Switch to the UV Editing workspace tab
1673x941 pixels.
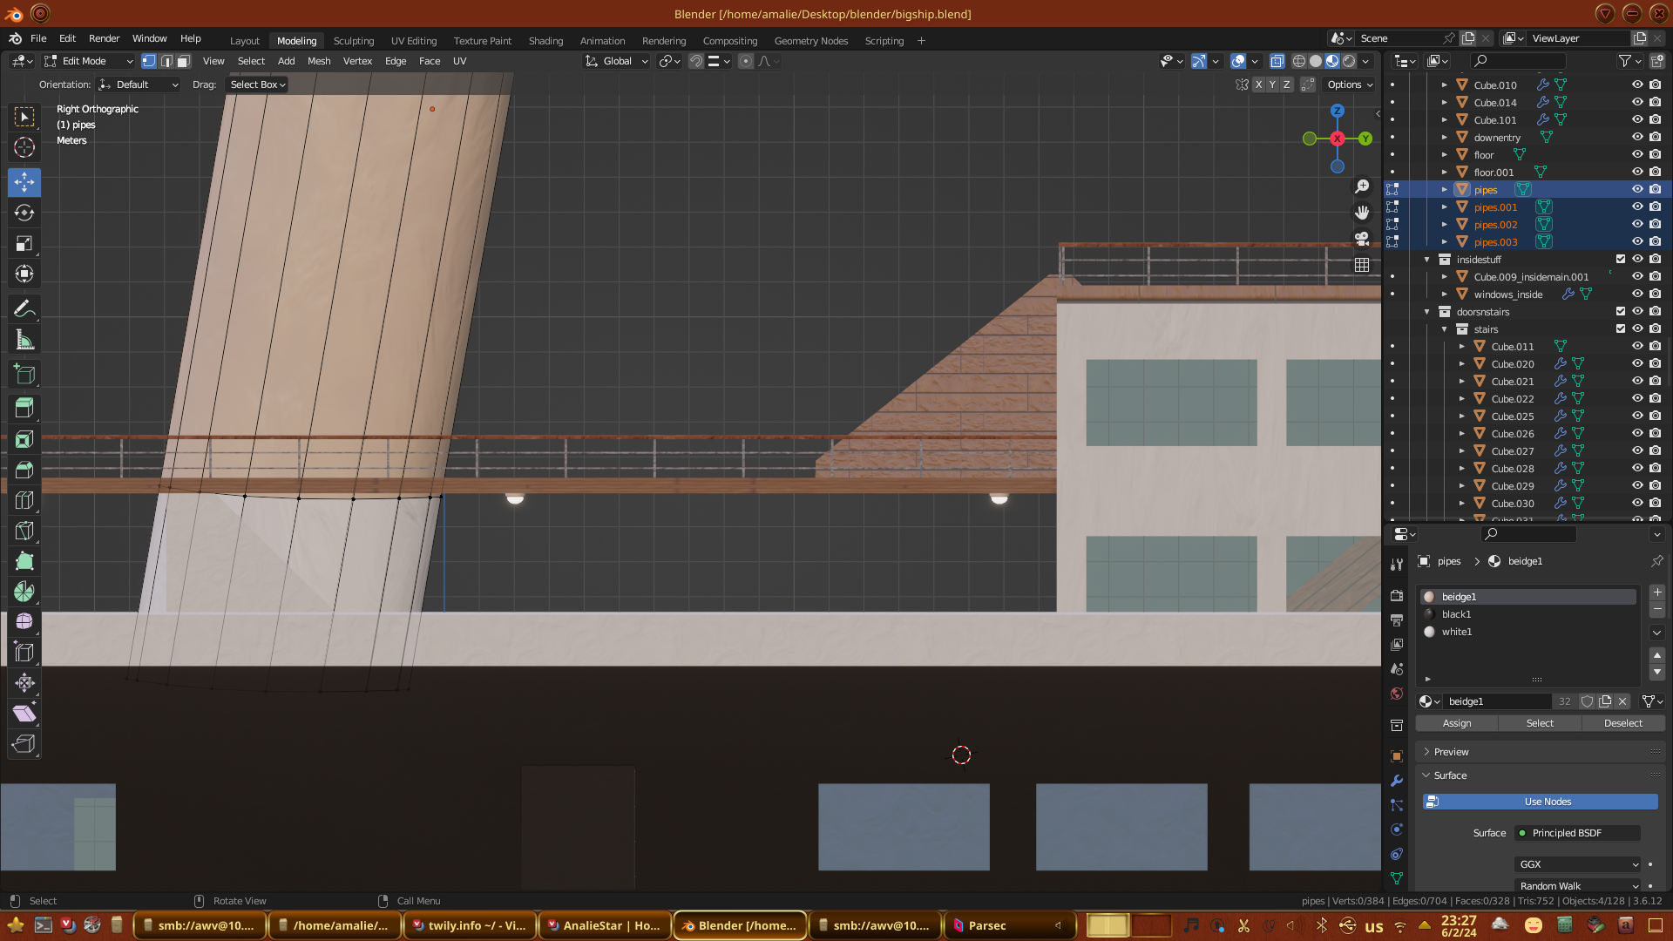[413, 41]
